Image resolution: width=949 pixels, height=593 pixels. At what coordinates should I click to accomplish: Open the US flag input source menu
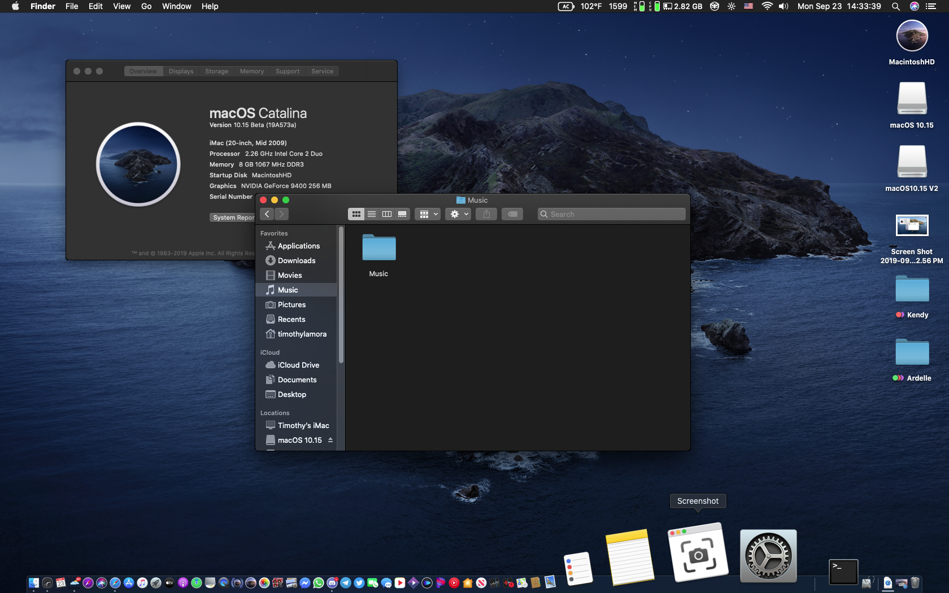click(748, 6)
